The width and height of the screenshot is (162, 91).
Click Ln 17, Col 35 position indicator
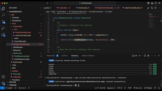100,88
